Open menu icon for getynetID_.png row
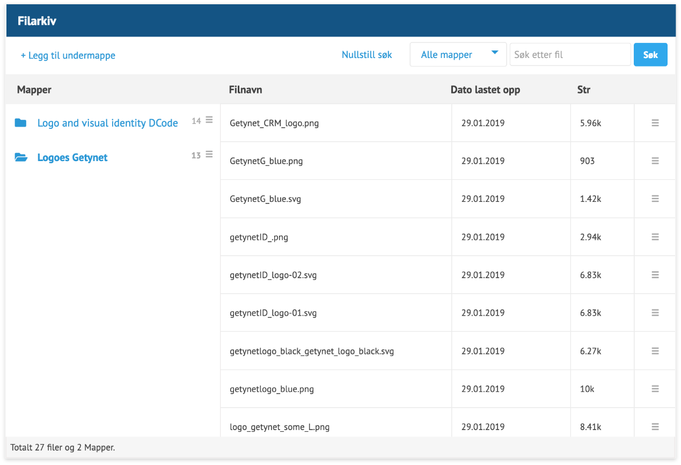This screenshot has height=465, width=681. [x=655, y=237]
